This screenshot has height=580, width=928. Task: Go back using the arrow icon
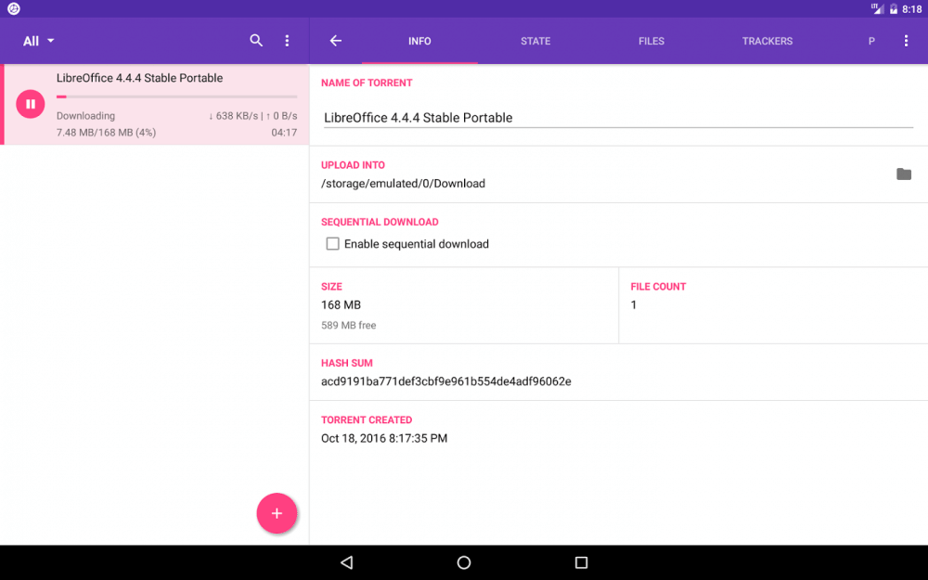pyautogui.click(x=336, y=41)
